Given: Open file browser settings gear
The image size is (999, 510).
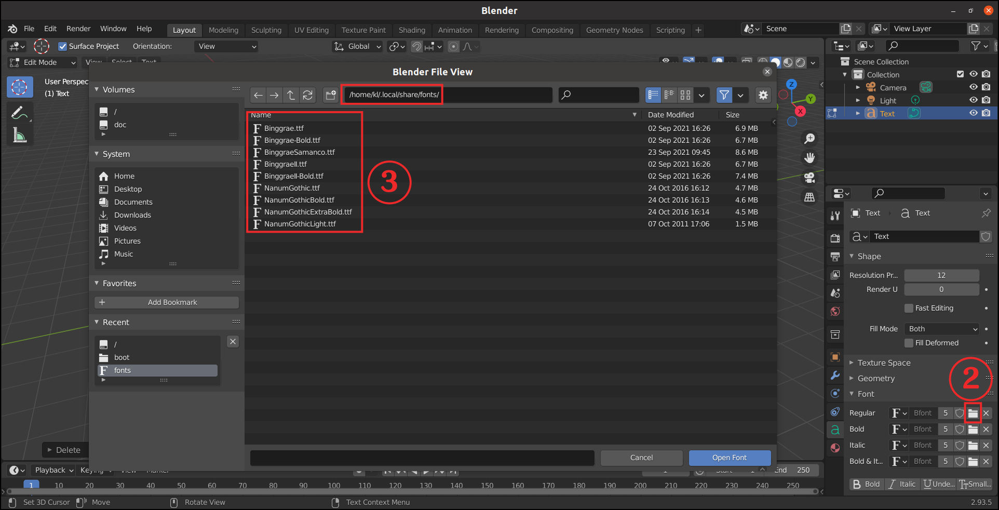Looking at the screenshot, I should (x=763, y=95).
